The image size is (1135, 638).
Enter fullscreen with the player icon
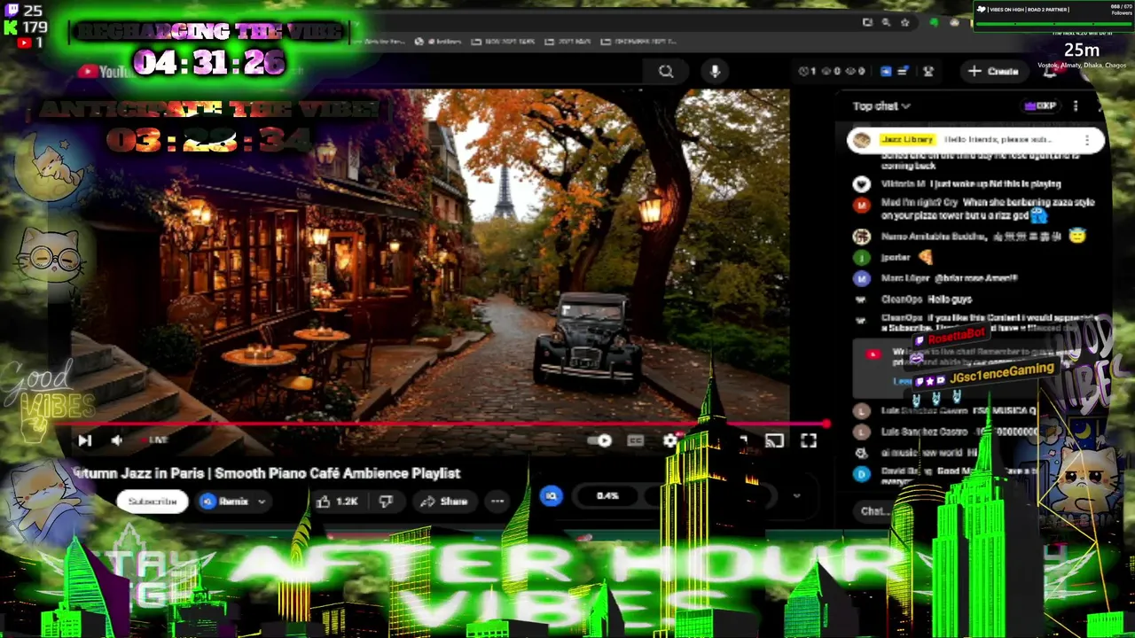click(x=809, y=440)
